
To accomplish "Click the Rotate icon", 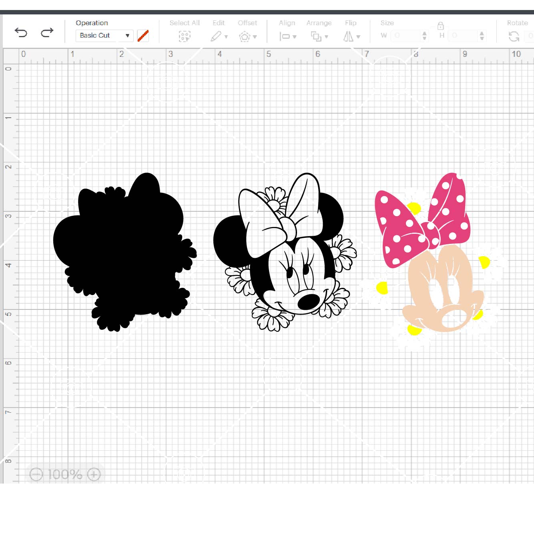I will (514, 36).
